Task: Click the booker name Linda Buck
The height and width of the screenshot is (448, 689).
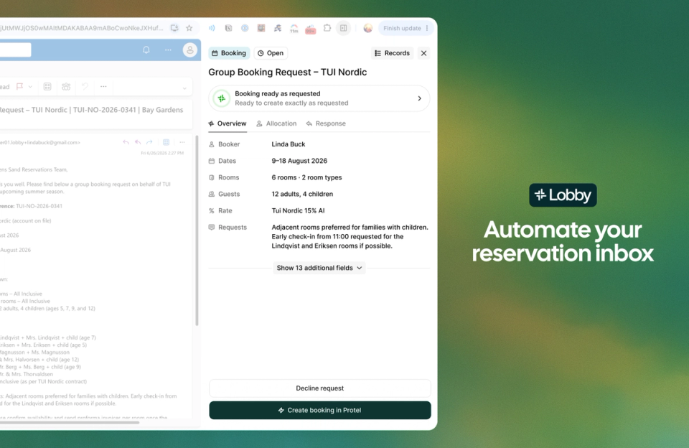Action: [289, 144]
